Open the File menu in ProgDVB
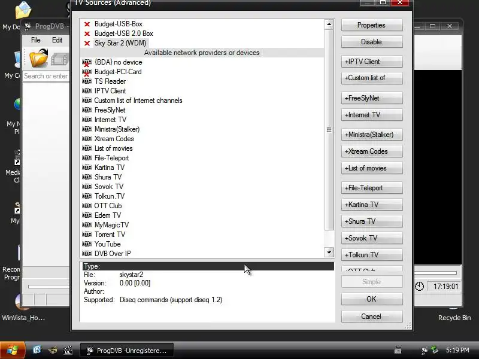Screen dimensions: 479x359 pyautogui.click(x=35, y=40)
